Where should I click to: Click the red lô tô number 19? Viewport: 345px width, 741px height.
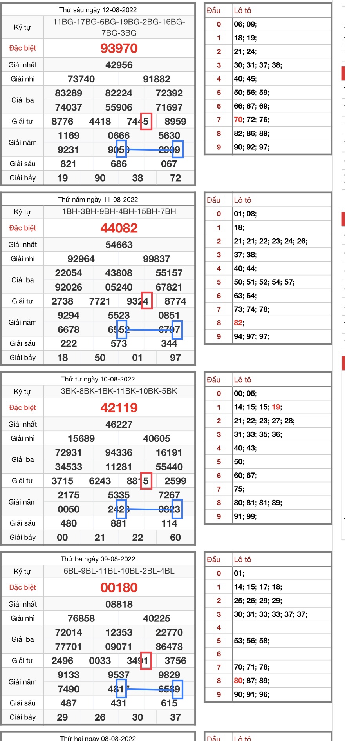coord(276,407)
